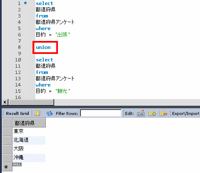Click the Filter Rows input field
This screenshot has width=200, height=173.
click(101, 113)
